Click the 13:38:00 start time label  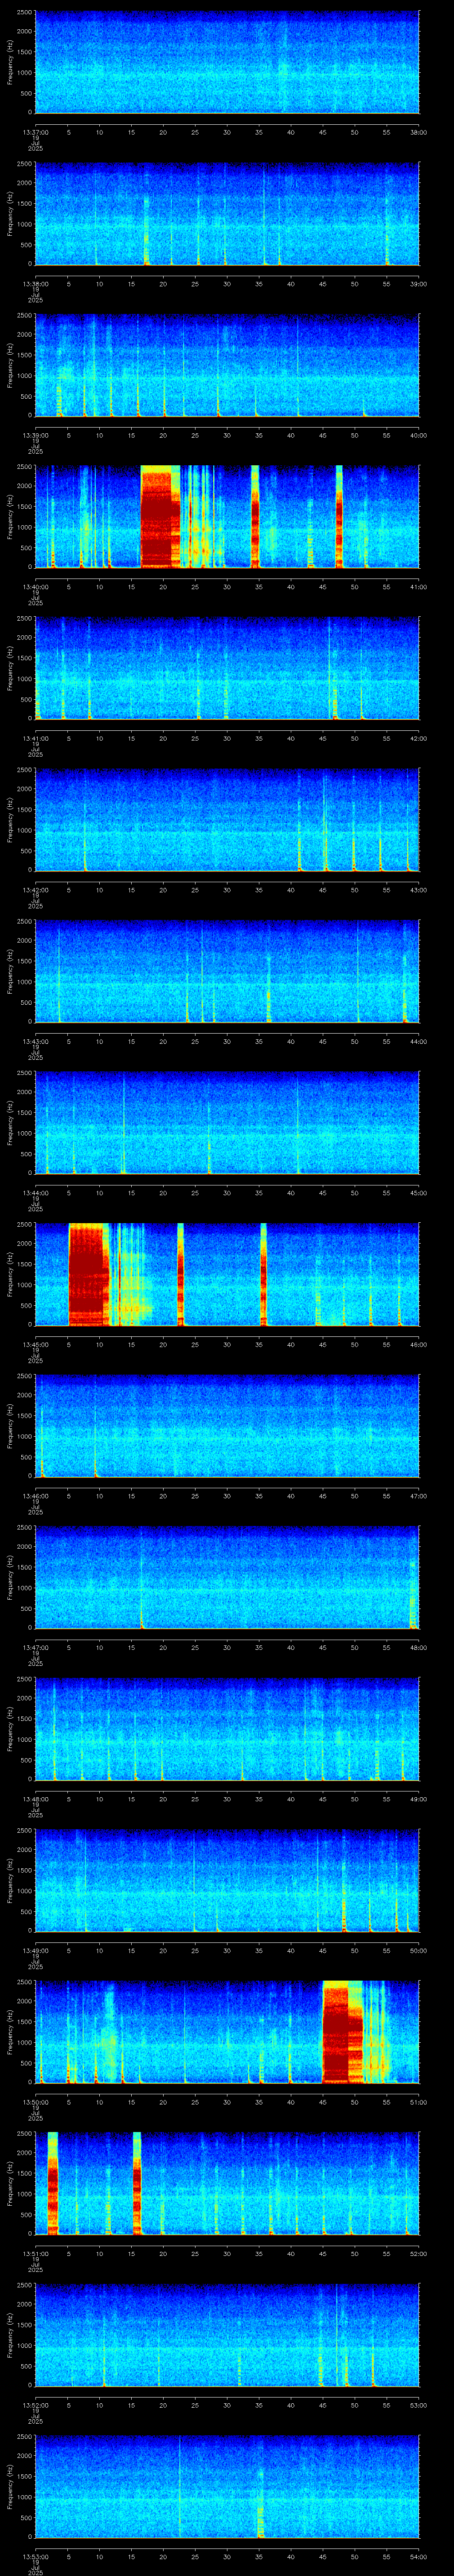[35, 284]
